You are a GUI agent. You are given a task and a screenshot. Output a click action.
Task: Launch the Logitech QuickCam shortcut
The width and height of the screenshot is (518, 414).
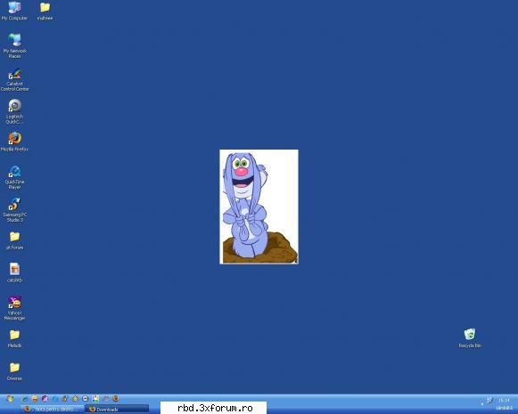[x=14, y=111]
